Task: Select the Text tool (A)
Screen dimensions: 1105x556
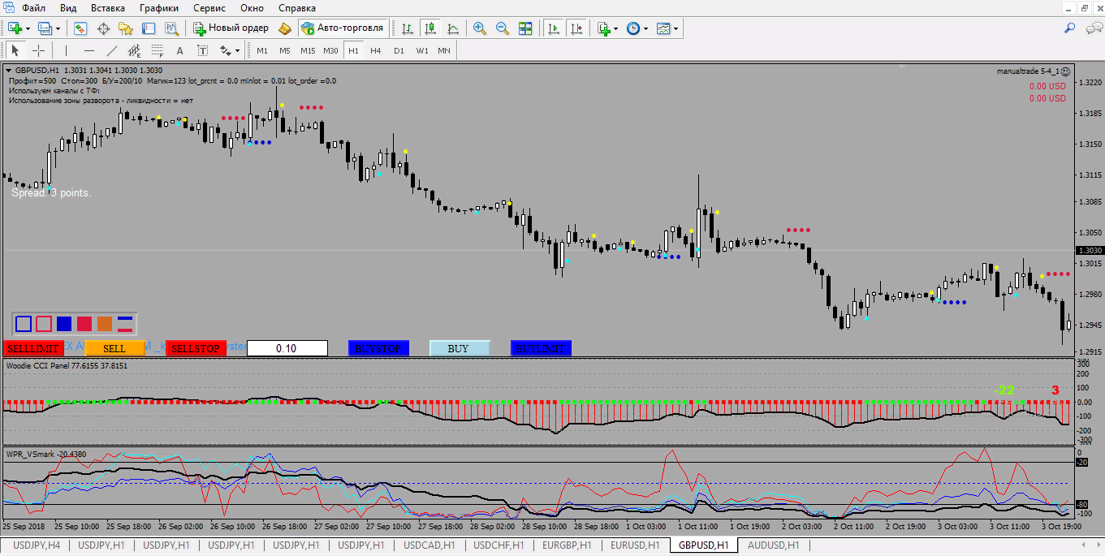Action: click(180, 50)
